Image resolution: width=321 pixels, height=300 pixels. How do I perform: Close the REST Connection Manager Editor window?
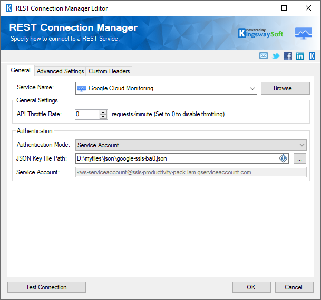coord(308,8)
